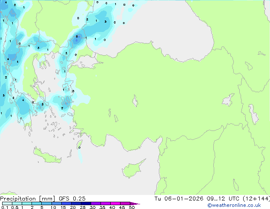Image resolution: width=270 pixels, height=209 pixels.
Task: Pick the 15–20 mm legend swatch
Action: pyautogui.click(x=66, y=203)
